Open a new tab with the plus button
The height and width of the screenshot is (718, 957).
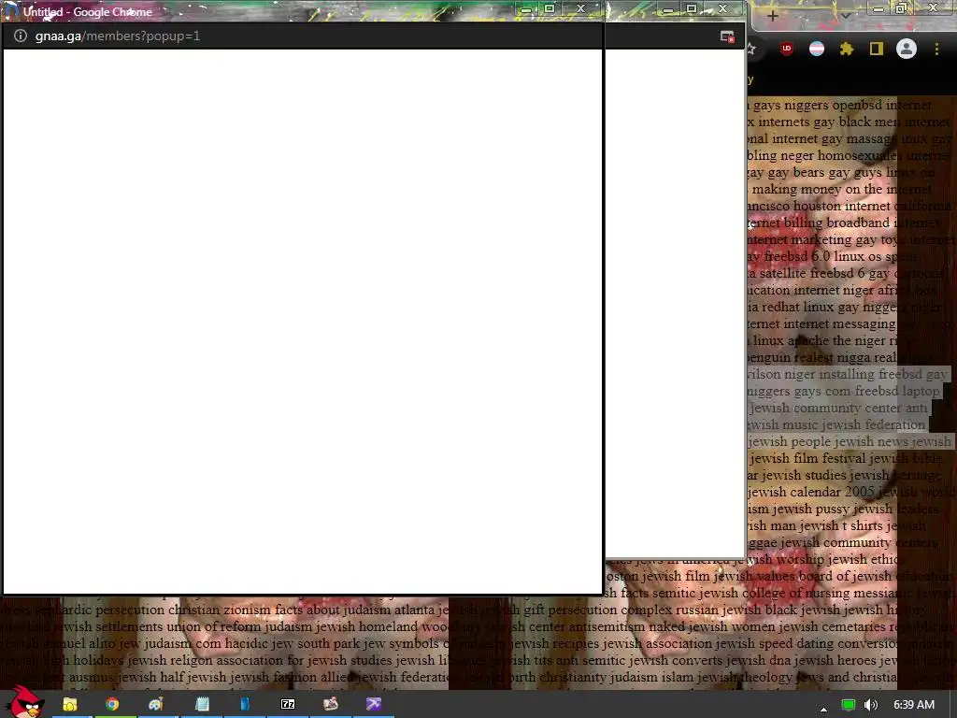pos(772,16)
